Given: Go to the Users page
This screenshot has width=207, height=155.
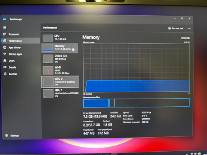Looking at the screenshot, I should pos(21,61).
